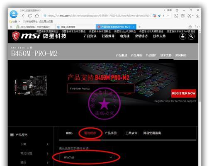
Task: Open 微星游戏主机旗舰店 top link
Action: (x=125, y=32)
